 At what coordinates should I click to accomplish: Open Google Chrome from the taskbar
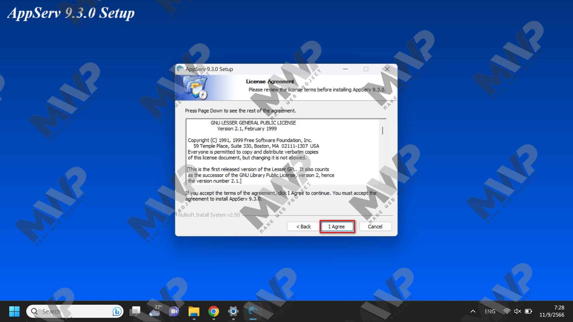click(x=214, y=311)
